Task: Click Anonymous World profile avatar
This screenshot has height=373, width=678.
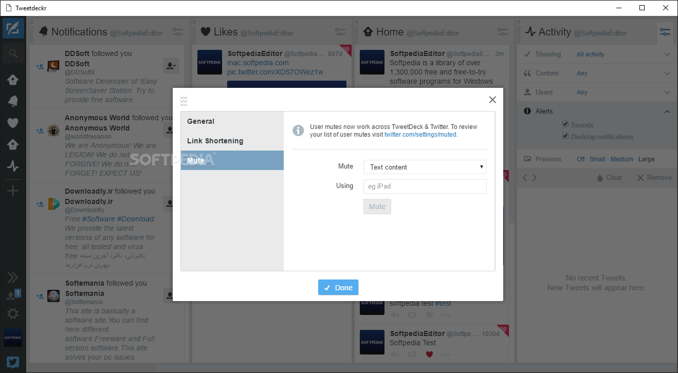Action: (53, 130)
